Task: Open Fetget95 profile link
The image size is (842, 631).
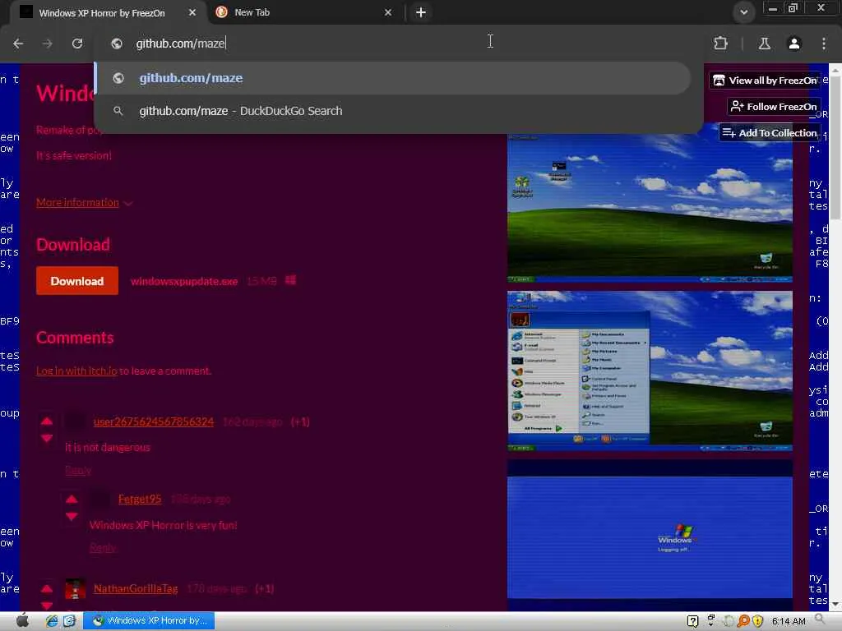Action: (140, 499)
